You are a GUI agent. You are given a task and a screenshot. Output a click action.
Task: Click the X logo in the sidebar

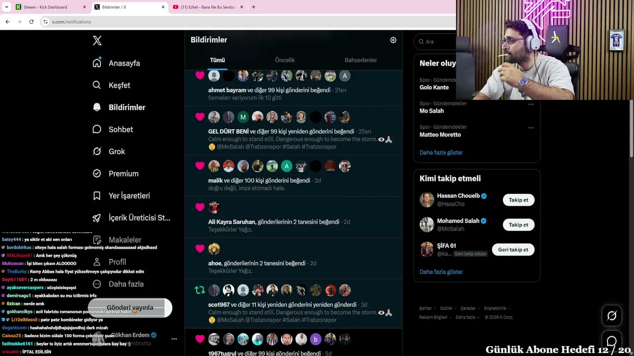[x=97, y=41]
